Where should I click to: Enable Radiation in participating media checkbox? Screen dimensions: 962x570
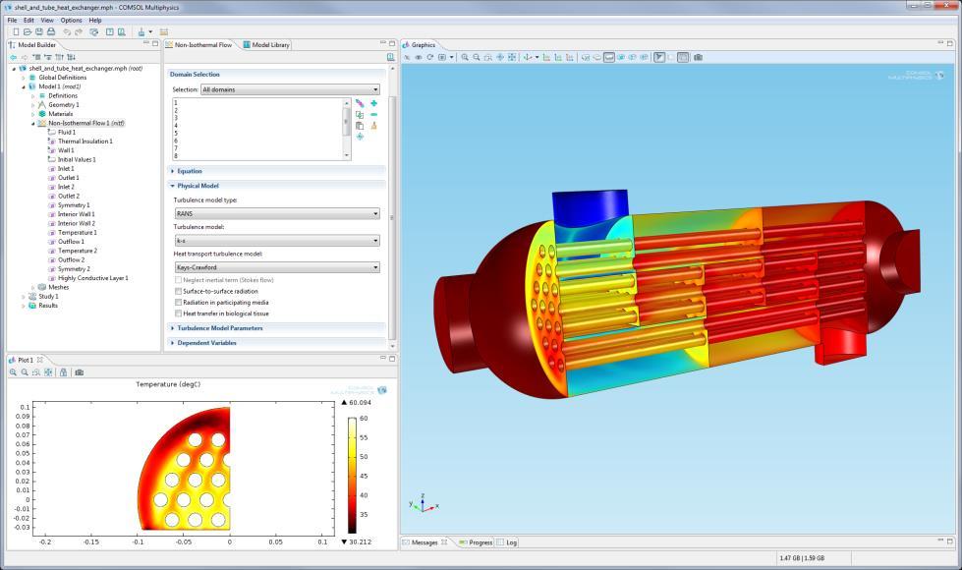(x=179, y=303)
